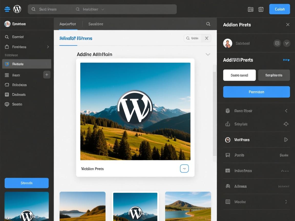Click the WordPress logo in top bar
This screenshot has width=295, height=221.
[x=17, y=9]
